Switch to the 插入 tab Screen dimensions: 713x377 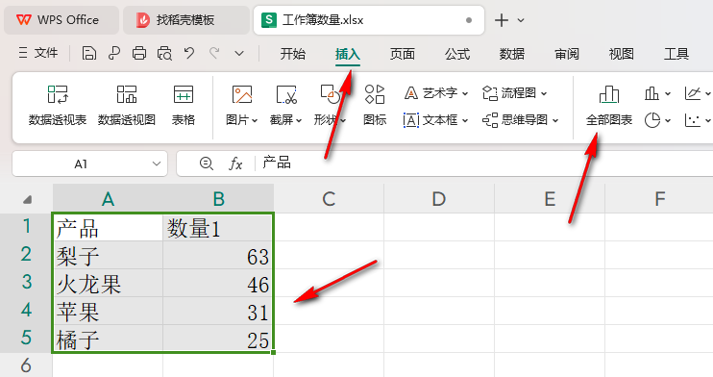(348, 54)
